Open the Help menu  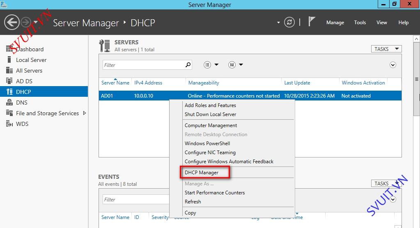404,23
